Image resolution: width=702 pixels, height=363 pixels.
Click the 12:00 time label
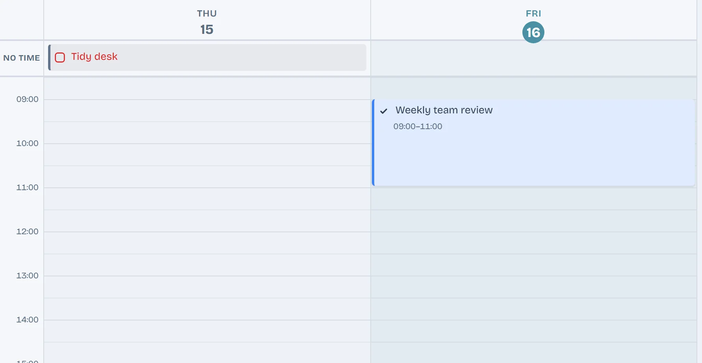(x=28, y=232)
